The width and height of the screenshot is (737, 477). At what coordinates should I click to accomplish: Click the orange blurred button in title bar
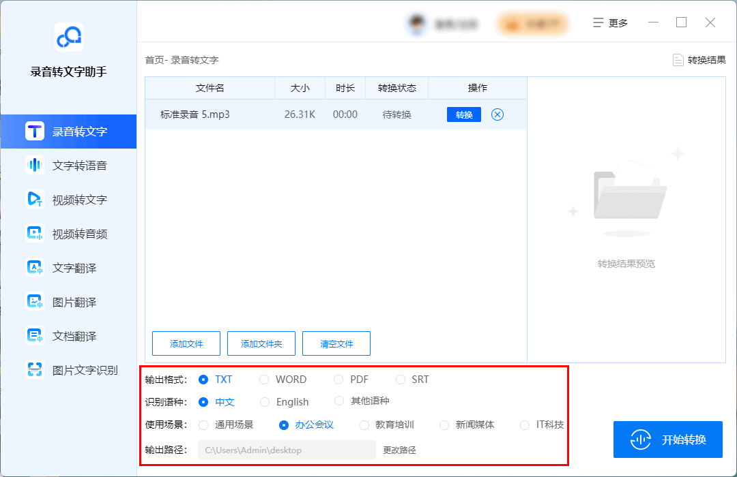pos(534,23)
